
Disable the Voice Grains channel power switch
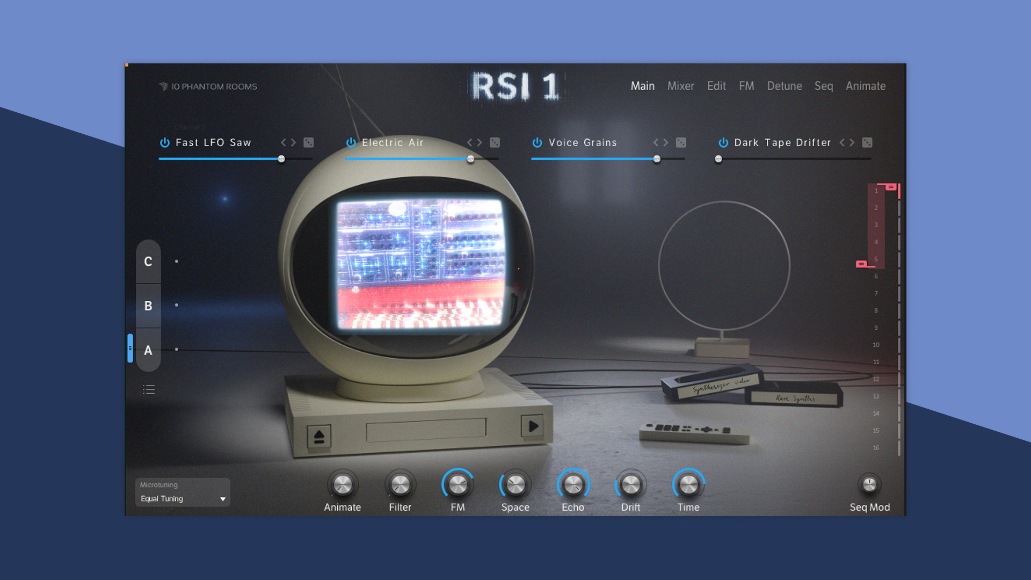pyautogui.click(x=537, y=142)
